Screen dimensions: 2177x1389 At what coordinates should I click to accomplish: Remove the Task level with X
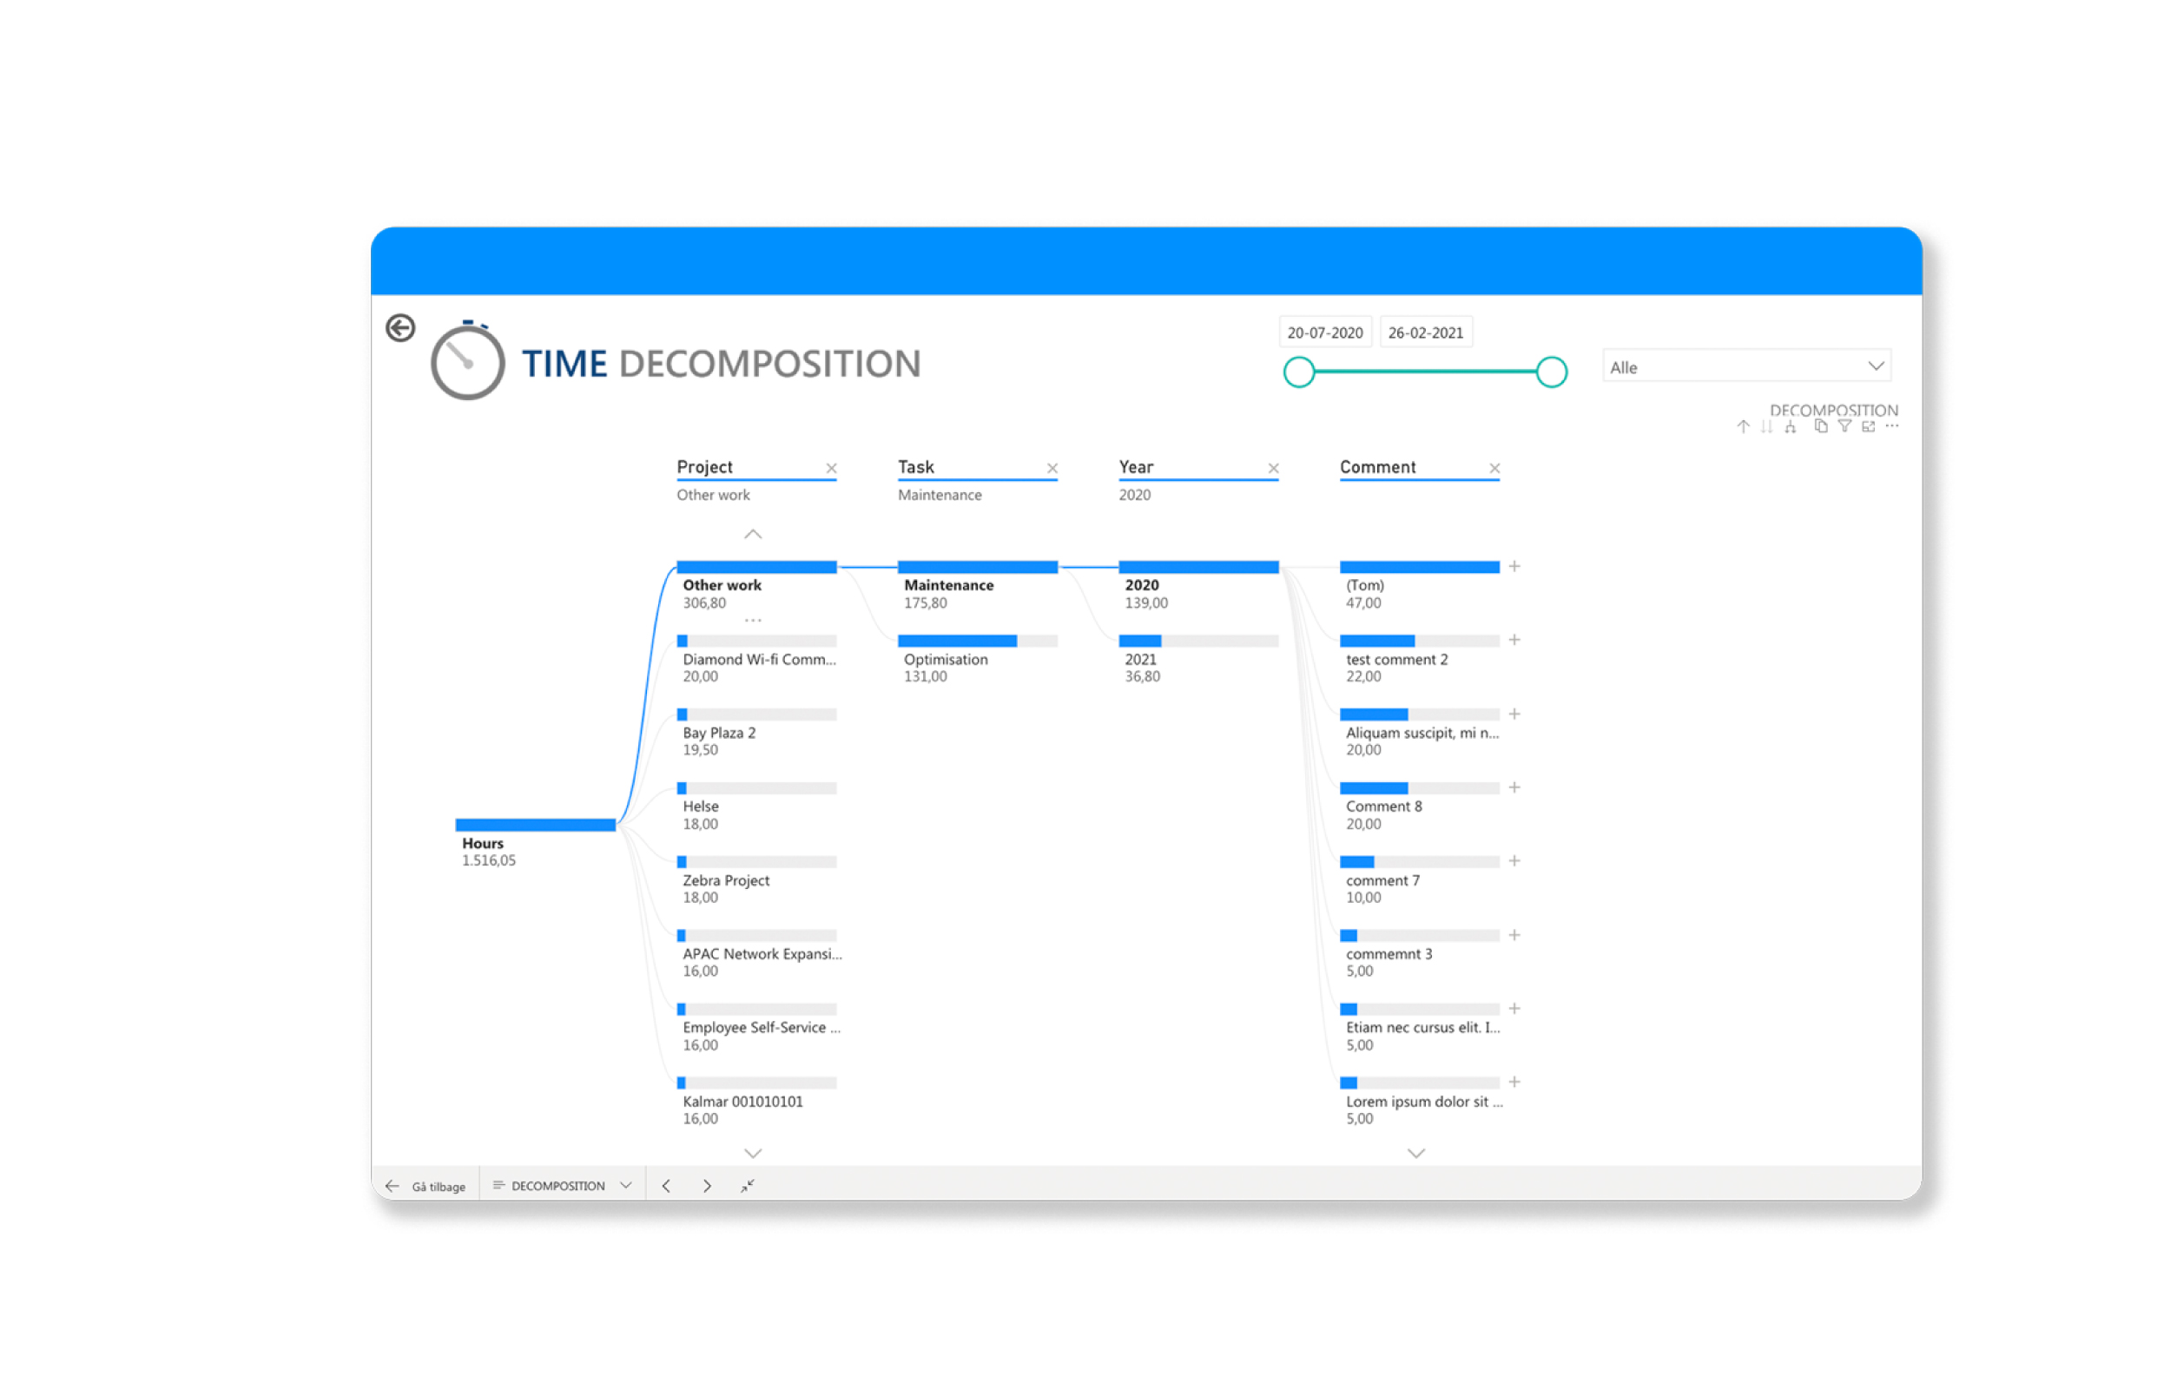(x=1052, y=468)
